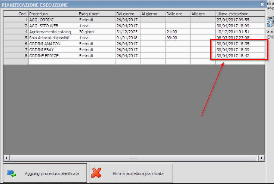Screen dimensions: 274x184
Task: Click the Aggiungi procedura pianificata button
Action: click(x=45, y=173)
